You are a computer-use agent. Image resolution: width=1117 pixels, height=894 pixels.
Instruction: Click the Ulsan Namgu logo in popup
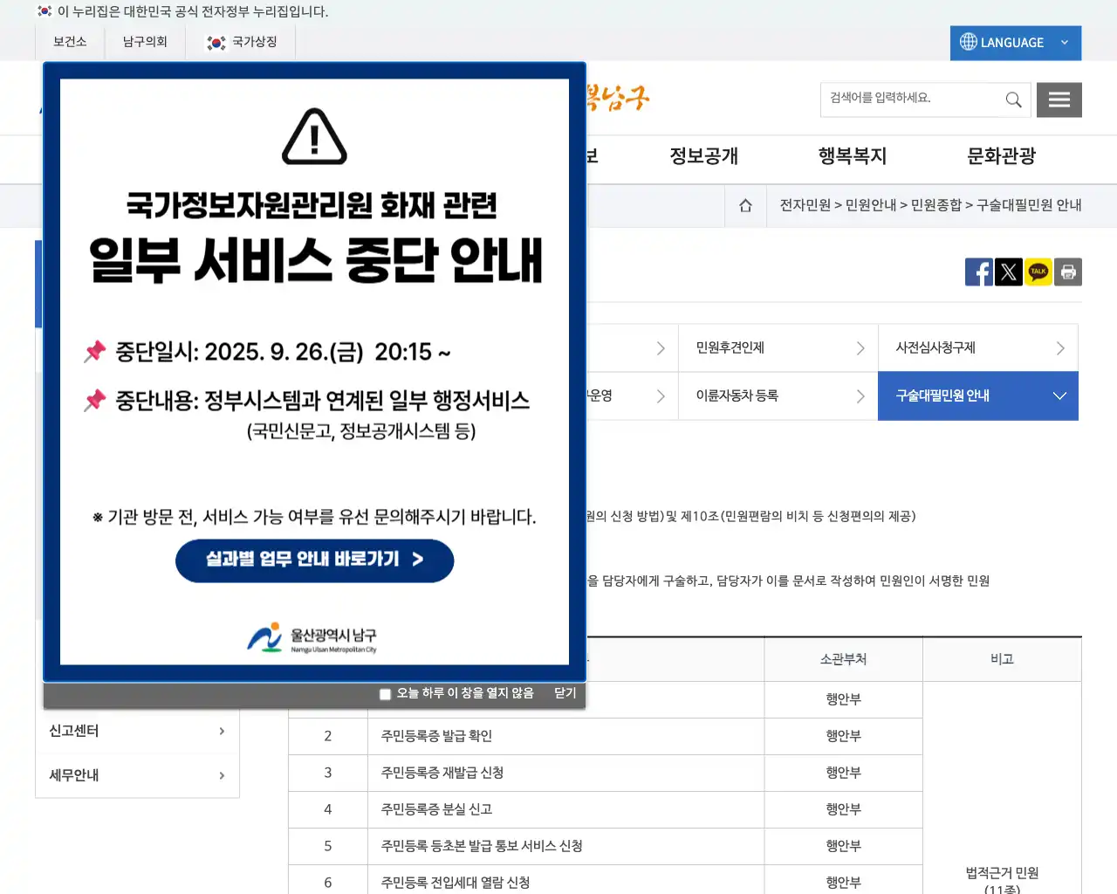click(x=312, y=638)
